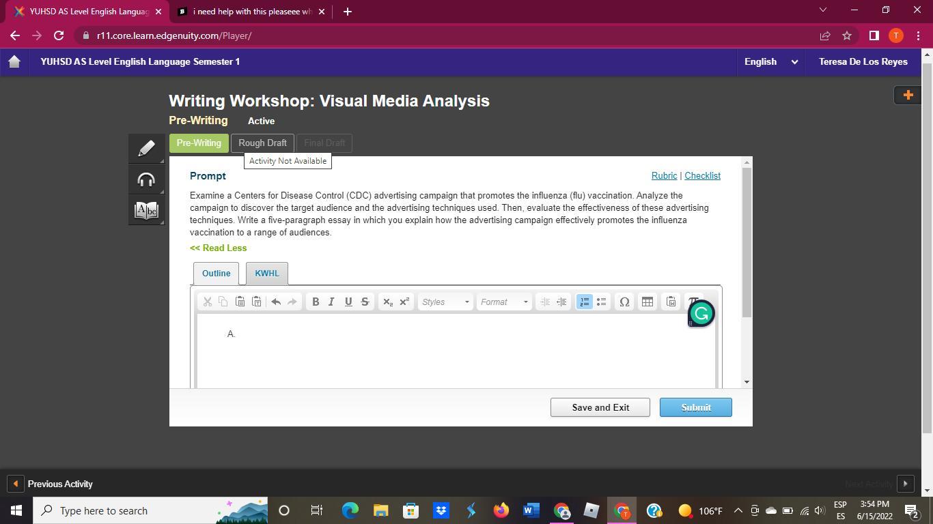Toggle the numbered list button

point(585,302)
